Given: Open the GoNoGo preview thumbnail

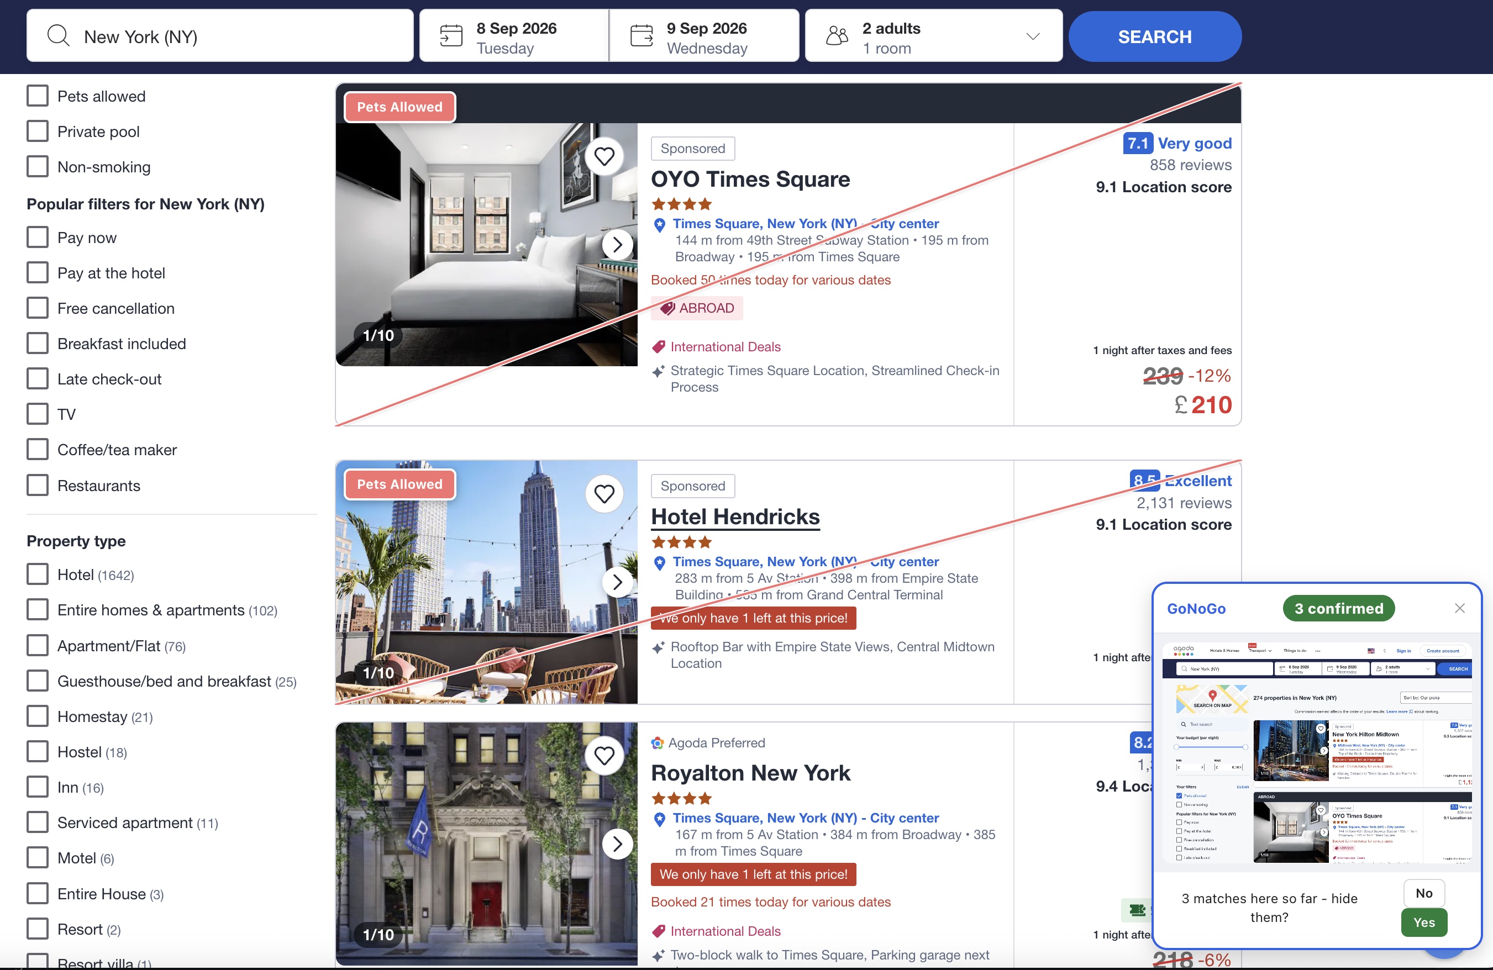Looking at the screenshot, I should click(1317, 752).
